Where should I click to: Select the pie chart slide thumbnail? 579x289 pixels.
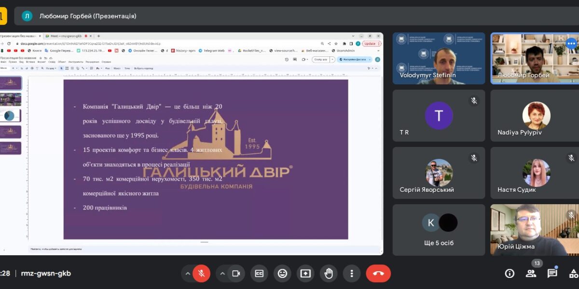(x=11, y=116)
